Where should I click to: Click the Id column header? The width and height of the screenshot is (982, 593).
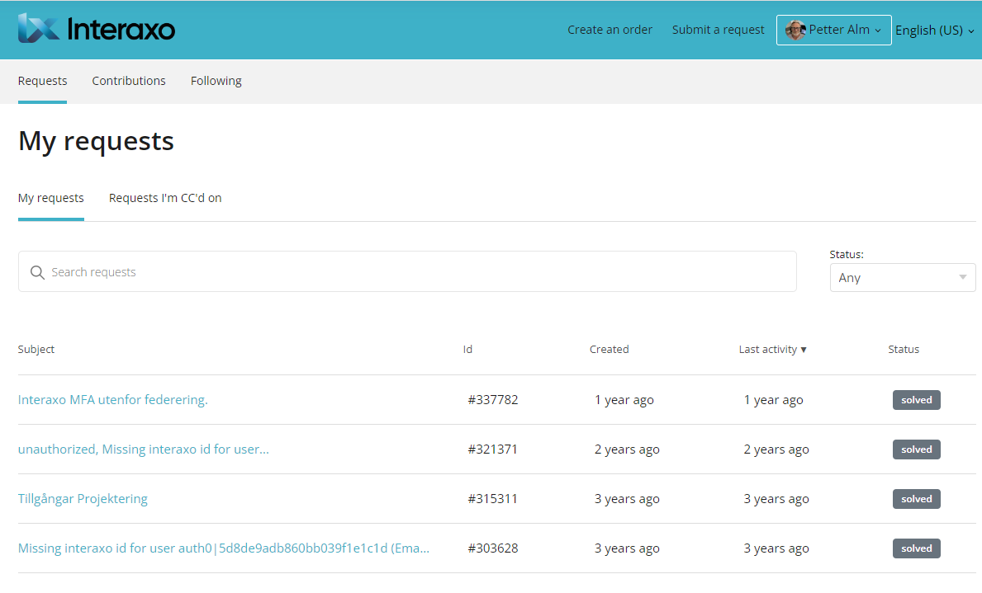pos(467,349)
